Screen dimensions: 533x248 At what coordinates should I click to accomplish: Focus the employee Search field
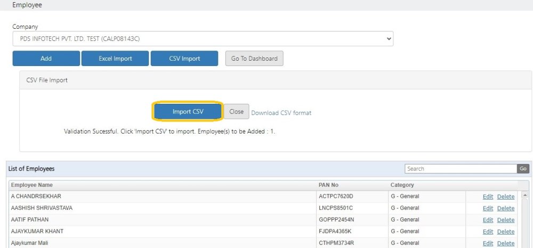[x=461, y=169]
